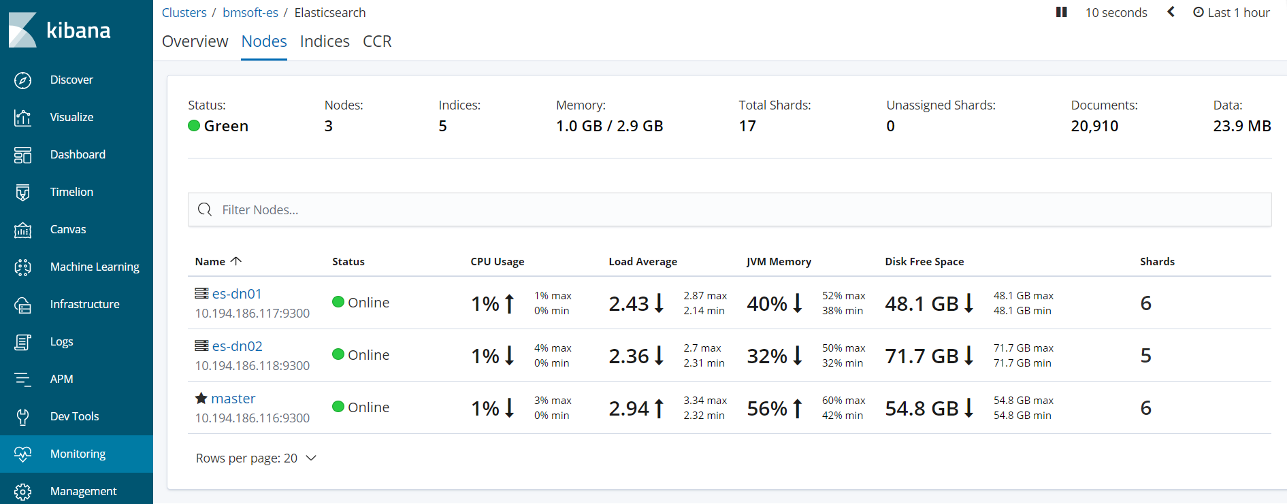This screenshot has width=1287, height=504.
Task: Open the Timelion icon
Action: 22,192
